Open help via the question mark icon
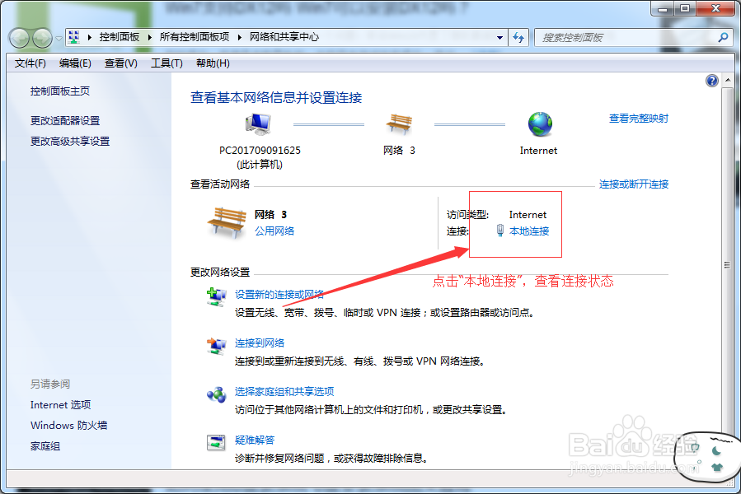741x494 pixels. click(x=711, y=79)
